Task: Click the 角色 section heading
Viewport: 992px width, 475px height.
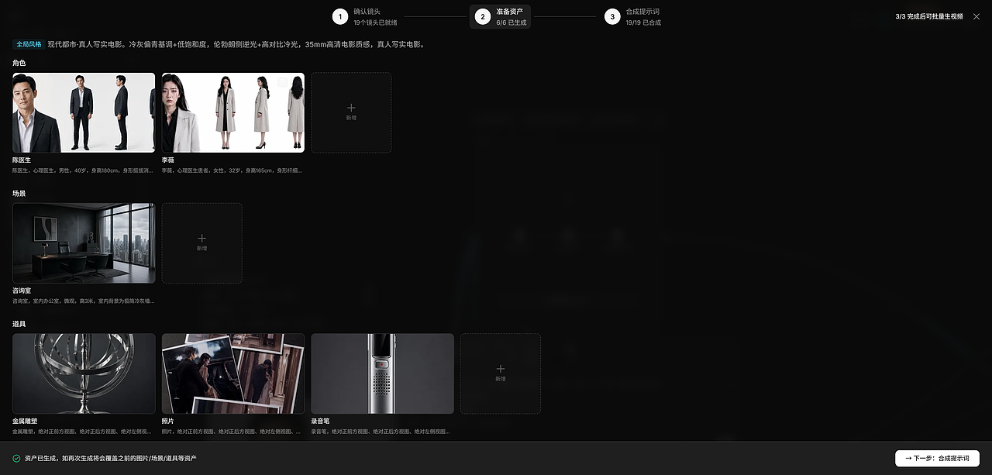Action: point(19,62)
